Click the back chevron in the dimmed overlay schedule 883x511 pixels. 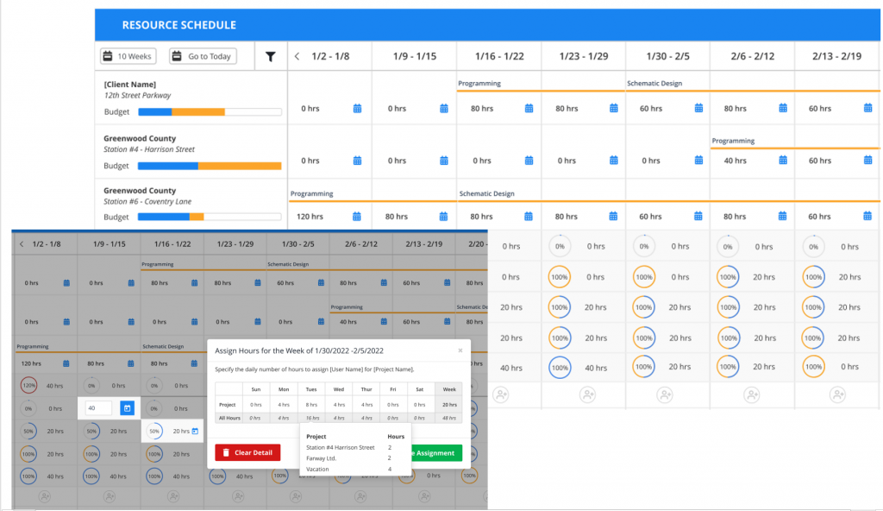(x=22, y=244)
